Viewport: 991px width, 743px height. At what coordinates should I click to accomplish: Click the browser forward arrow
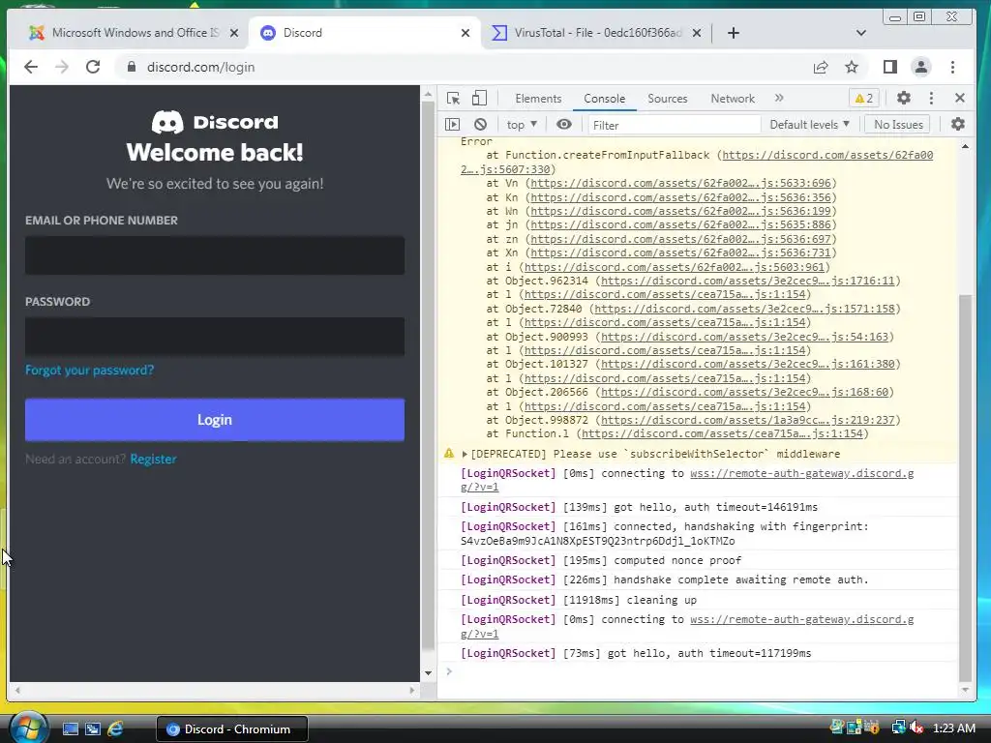pyautogui.click(x=62, y=67)
